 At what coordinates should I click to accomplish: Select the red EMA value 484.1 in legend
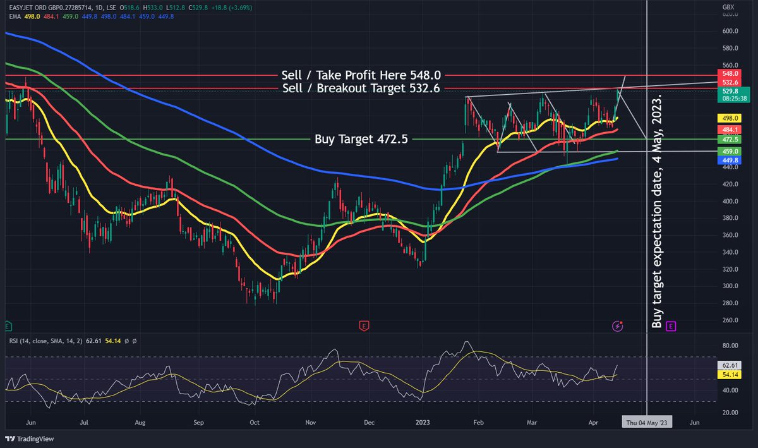51,16
